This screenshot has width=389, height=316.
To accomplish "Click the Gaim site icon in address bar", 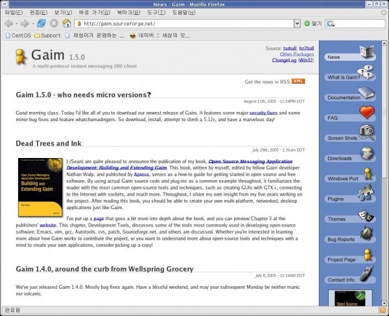I will tap(79, 23).
